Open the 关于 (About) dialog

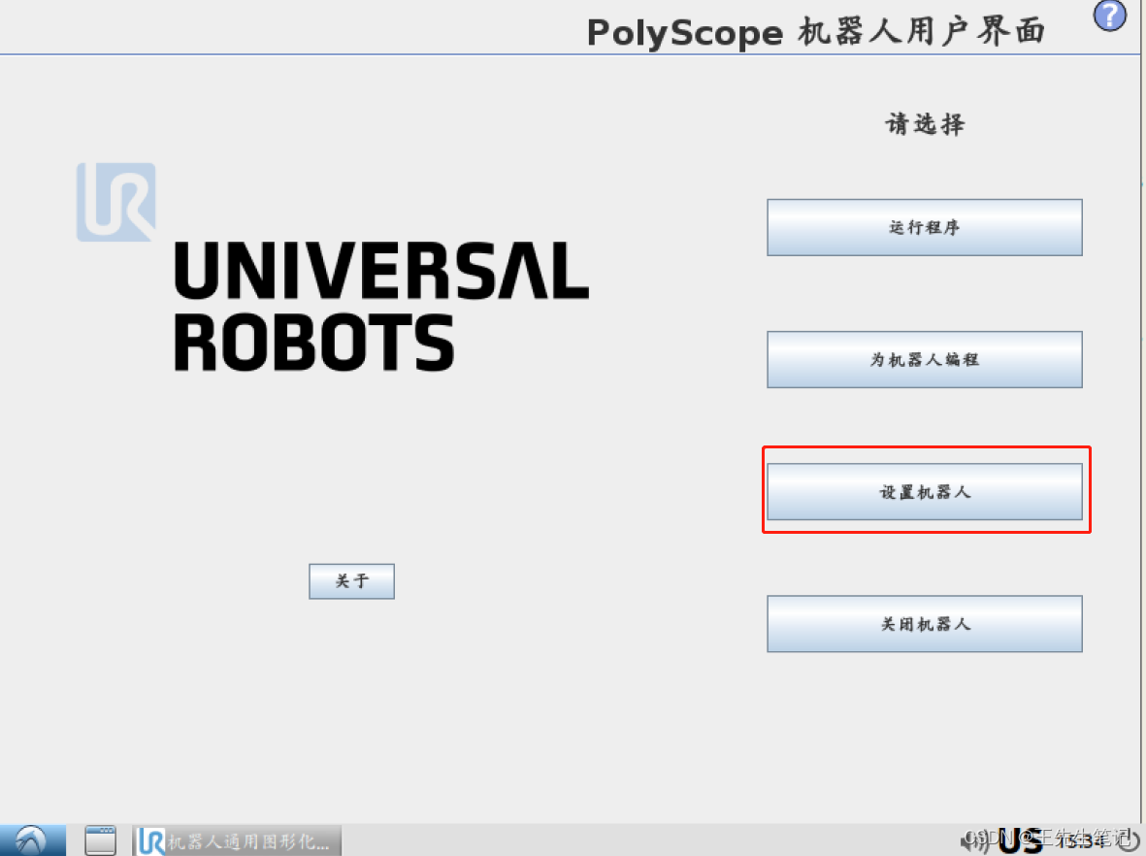[x=351, y=580]
